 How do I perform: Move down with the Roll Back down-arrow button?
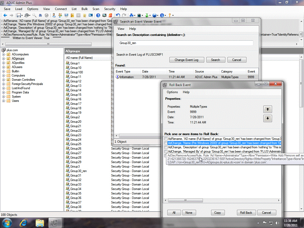268,118
